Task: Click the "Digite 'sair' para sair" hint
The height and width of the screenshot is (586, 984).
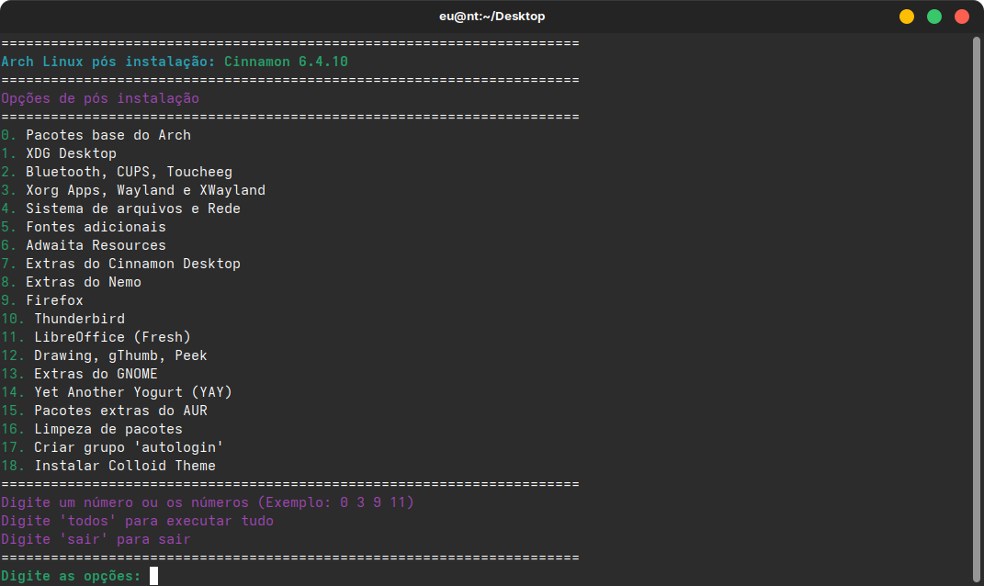Action: [x=96, y=539]
